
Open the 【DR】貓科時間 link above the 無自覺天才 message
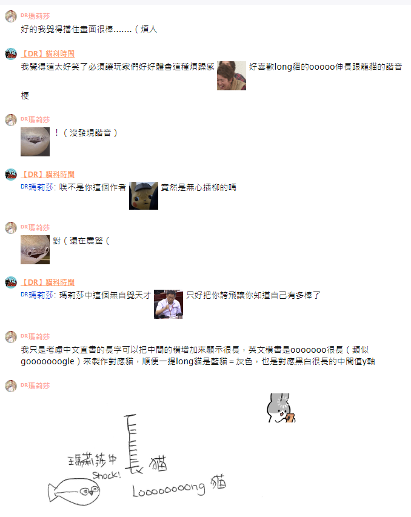pos(47,282)
